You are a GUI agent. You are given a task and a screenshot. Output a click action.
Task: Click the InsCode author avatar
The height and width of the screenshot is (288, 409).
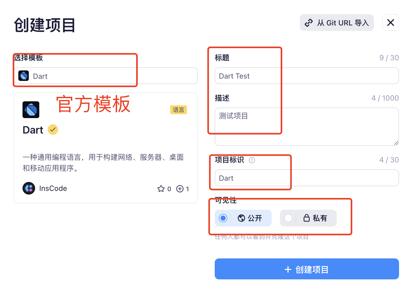click(29, 188)
